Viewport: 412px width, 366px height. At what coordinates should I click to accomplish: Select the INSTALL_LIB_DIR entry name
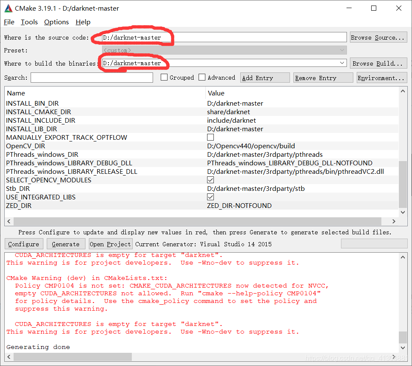(x=31, y=129)
